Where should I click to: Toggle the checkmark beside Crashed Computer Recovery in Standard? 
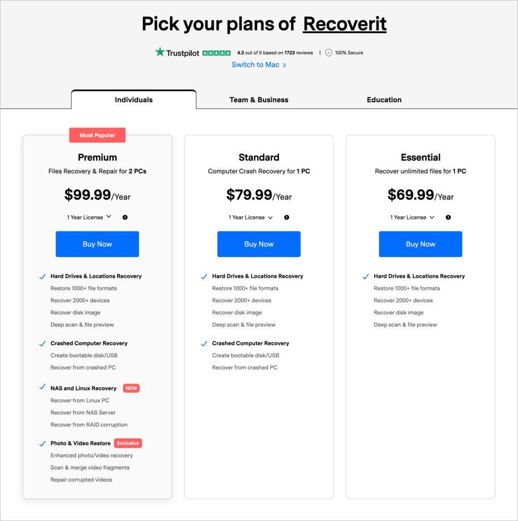click(204, 343)
